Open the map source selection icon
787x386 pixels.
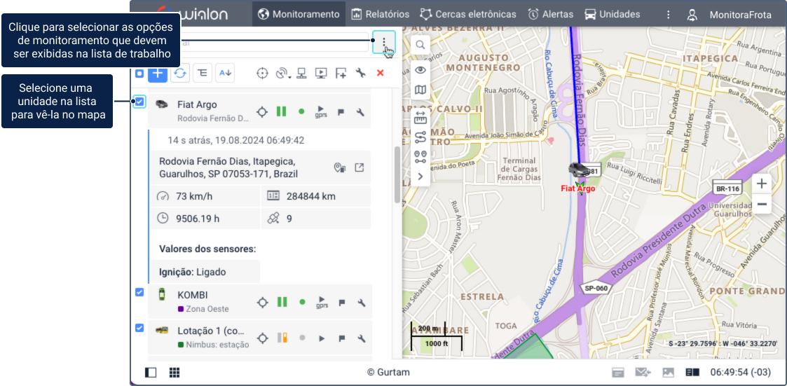point(420,90)
